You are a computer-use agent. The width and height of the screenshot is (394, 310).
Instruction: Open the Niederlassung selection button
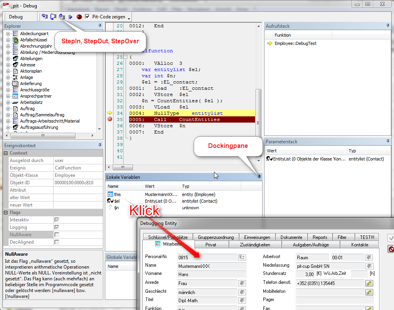click(x=369, y=266)
